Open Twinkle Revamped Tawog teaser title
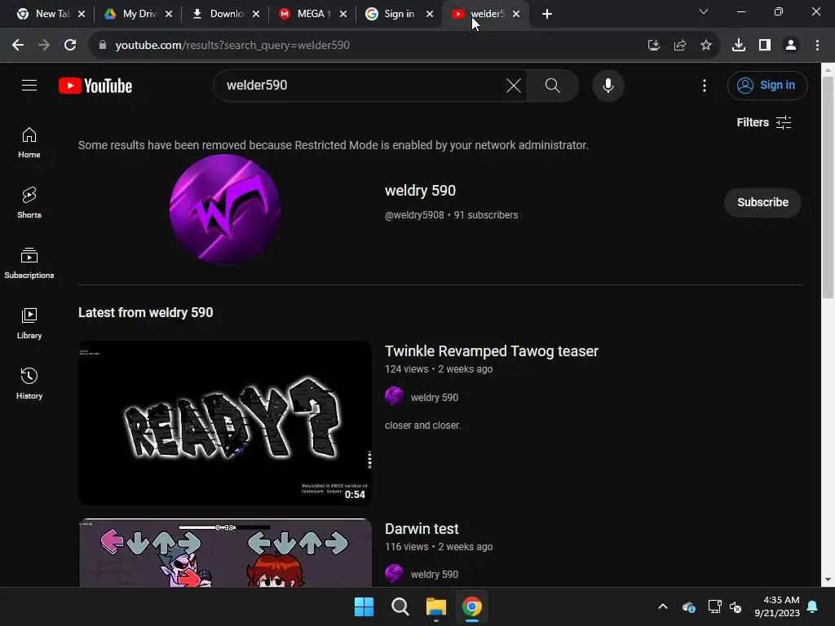The width and height of the screenshot is (835, 626). 492,351
